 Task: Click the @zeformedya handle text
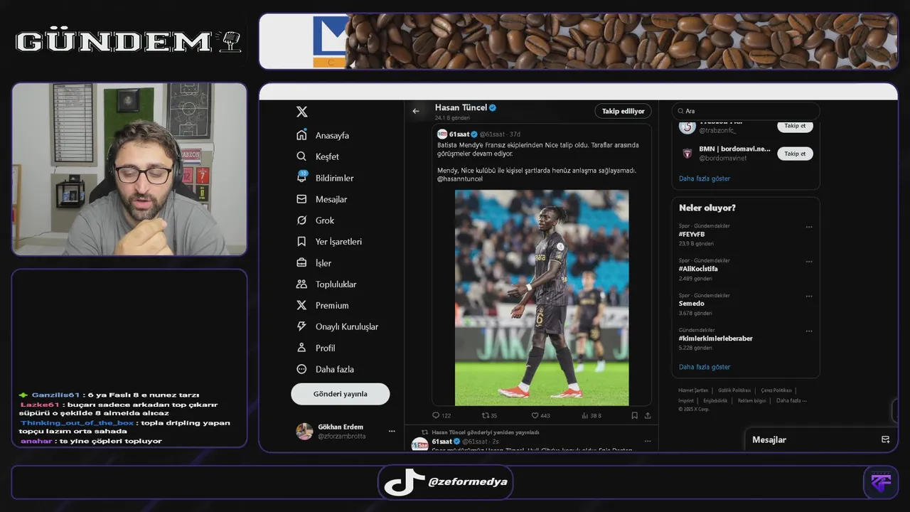point(468,481)
